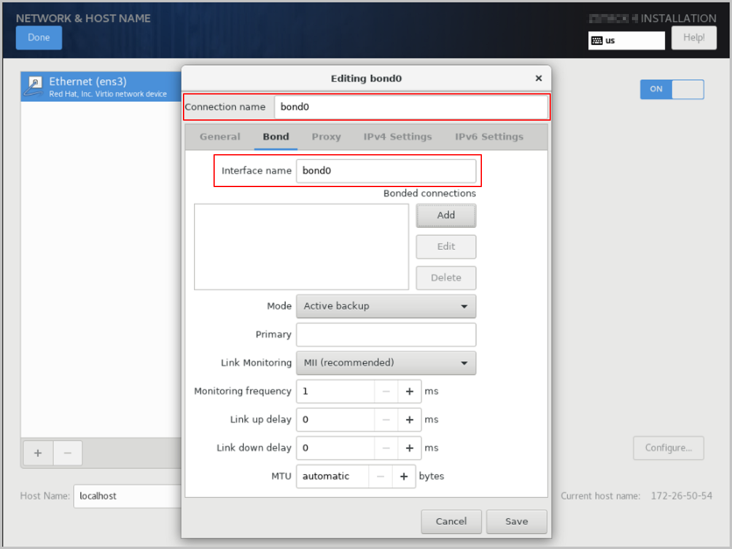
Task: Click the plus icon to add network device
Action: point(38,453)
